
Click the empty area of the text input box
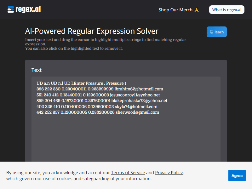pyautogui.click(x=126, y=139)
